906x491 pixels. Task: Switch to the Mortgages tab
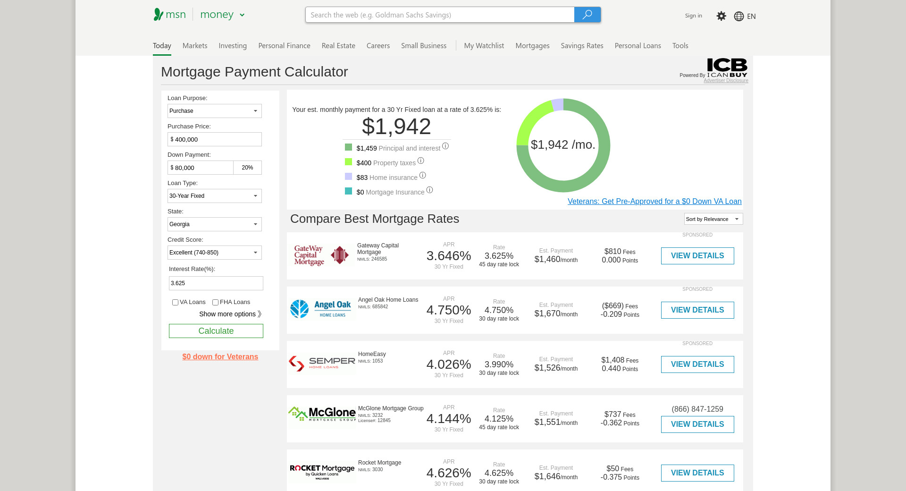tap(532, 46)
